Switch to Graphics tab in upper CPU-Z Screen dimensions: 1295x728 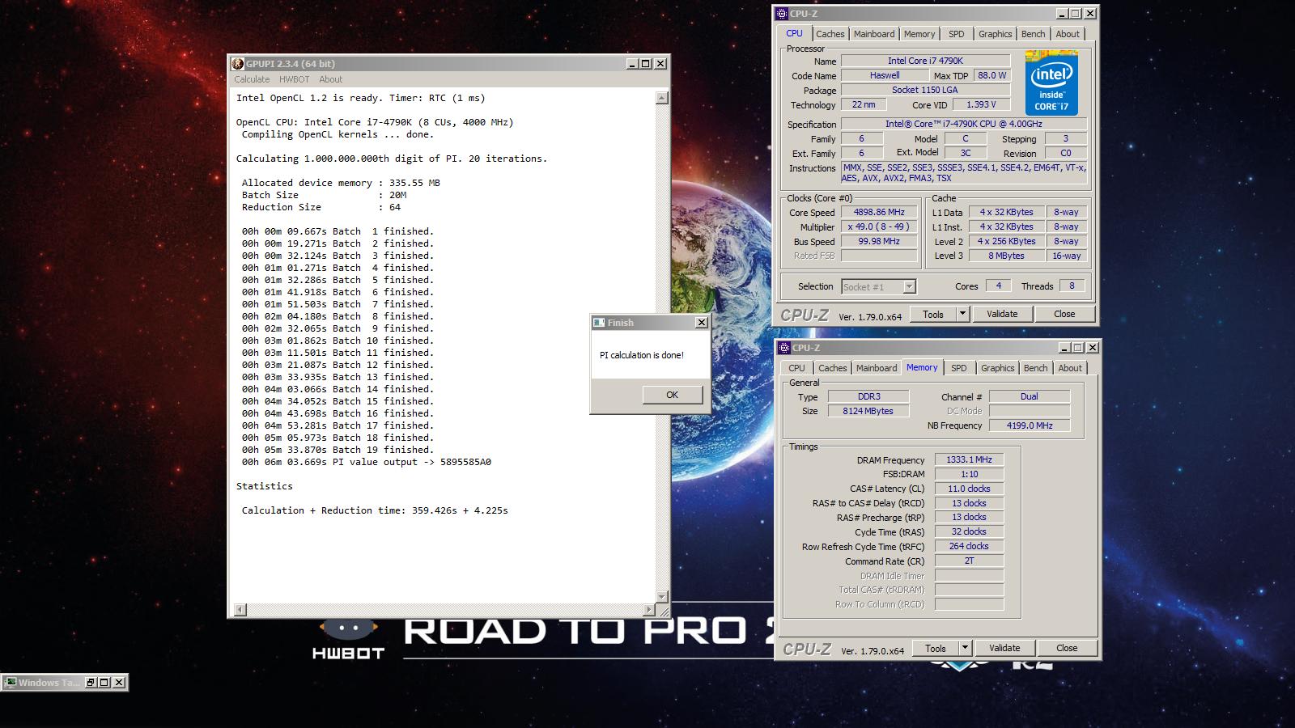pyautogui.click(x=995, y=34)
